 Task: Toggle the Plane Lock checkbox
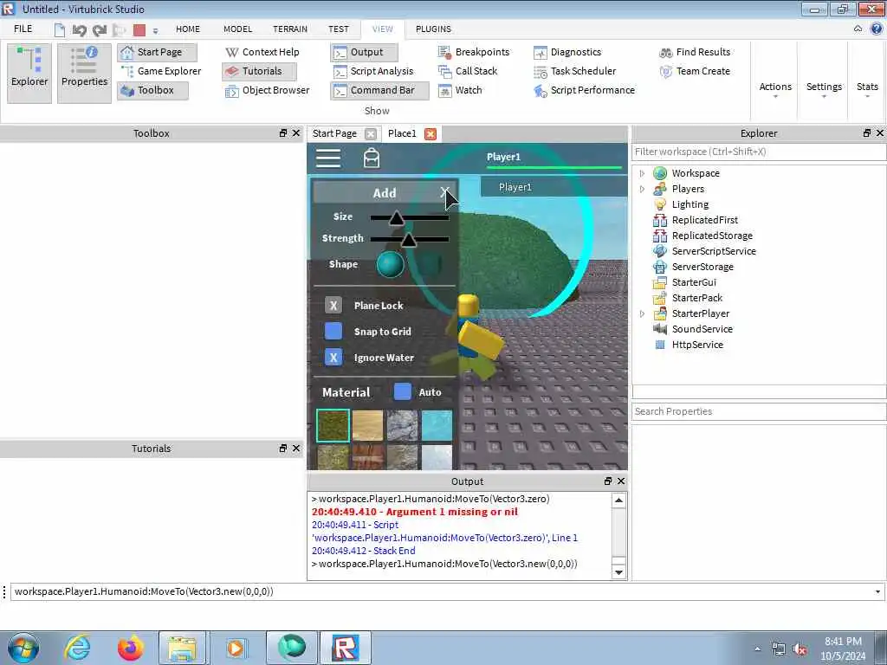click(x=333, y=306)
